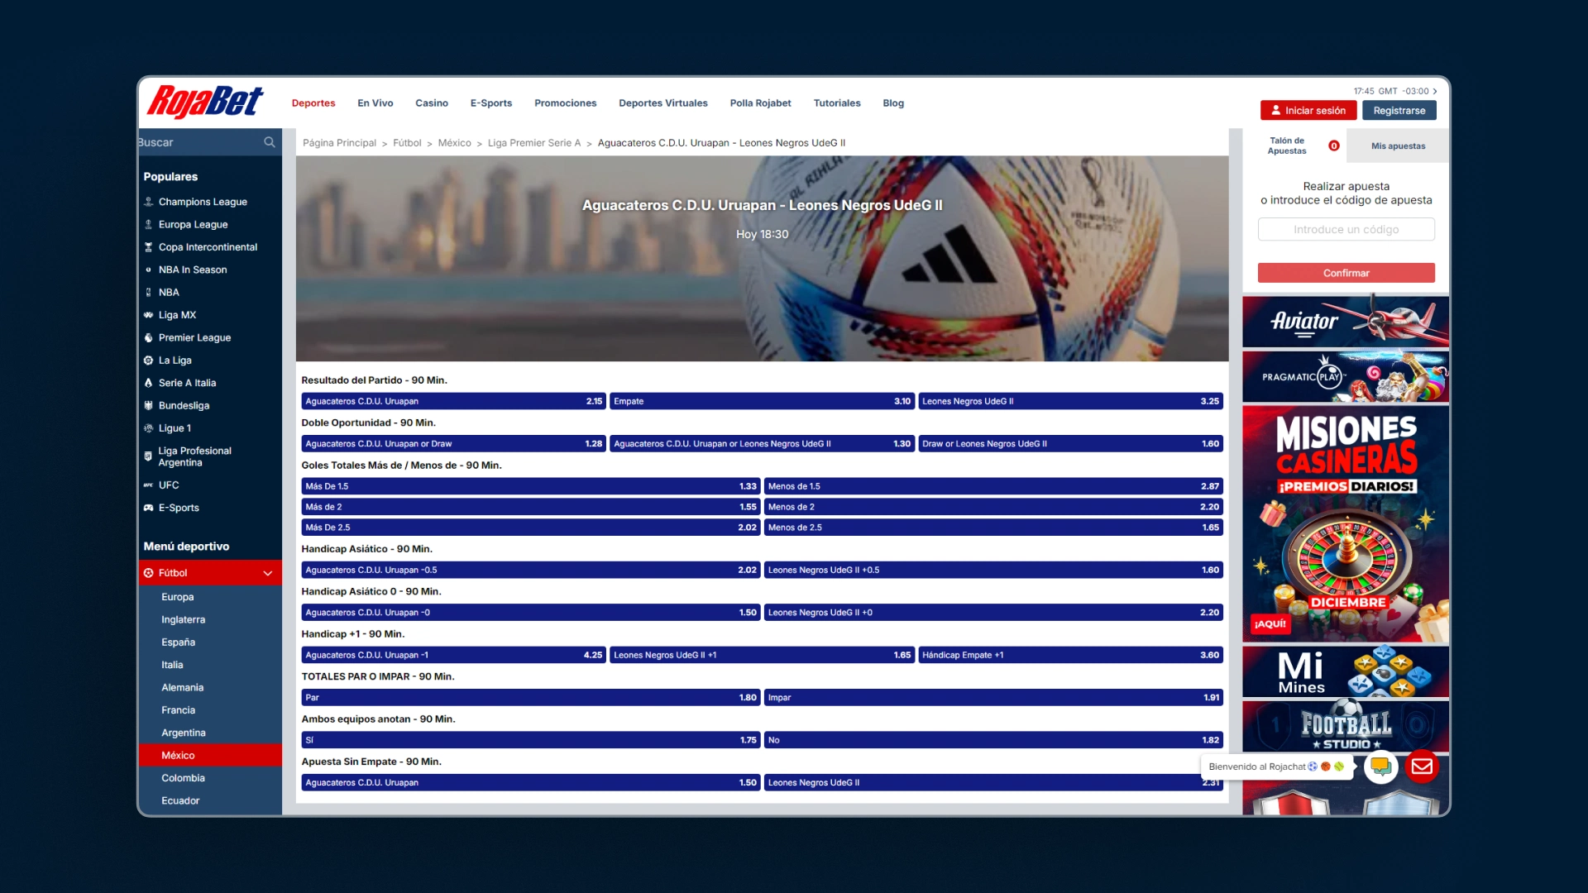This screenshot has width=1588, height=893.
Task: Click the search magnifier icon
Action: point(270,142)
